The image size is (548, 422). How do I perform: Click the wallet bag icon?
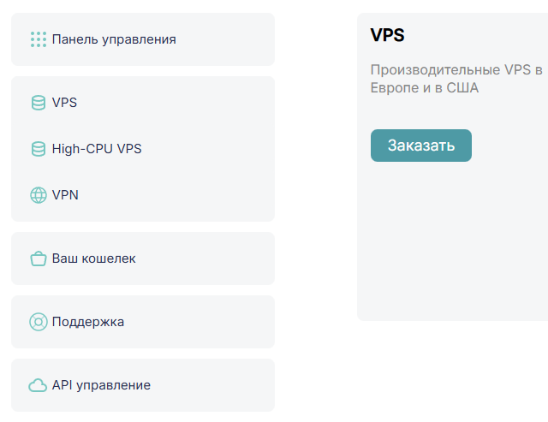click(38, 259)
